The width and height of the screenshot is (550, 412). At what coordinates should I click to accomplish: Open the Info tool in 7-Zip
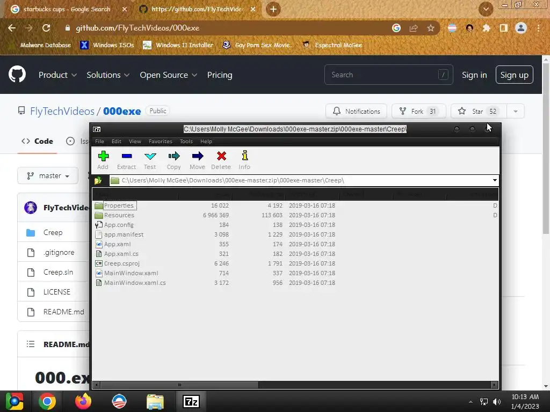tap(244, 160)
